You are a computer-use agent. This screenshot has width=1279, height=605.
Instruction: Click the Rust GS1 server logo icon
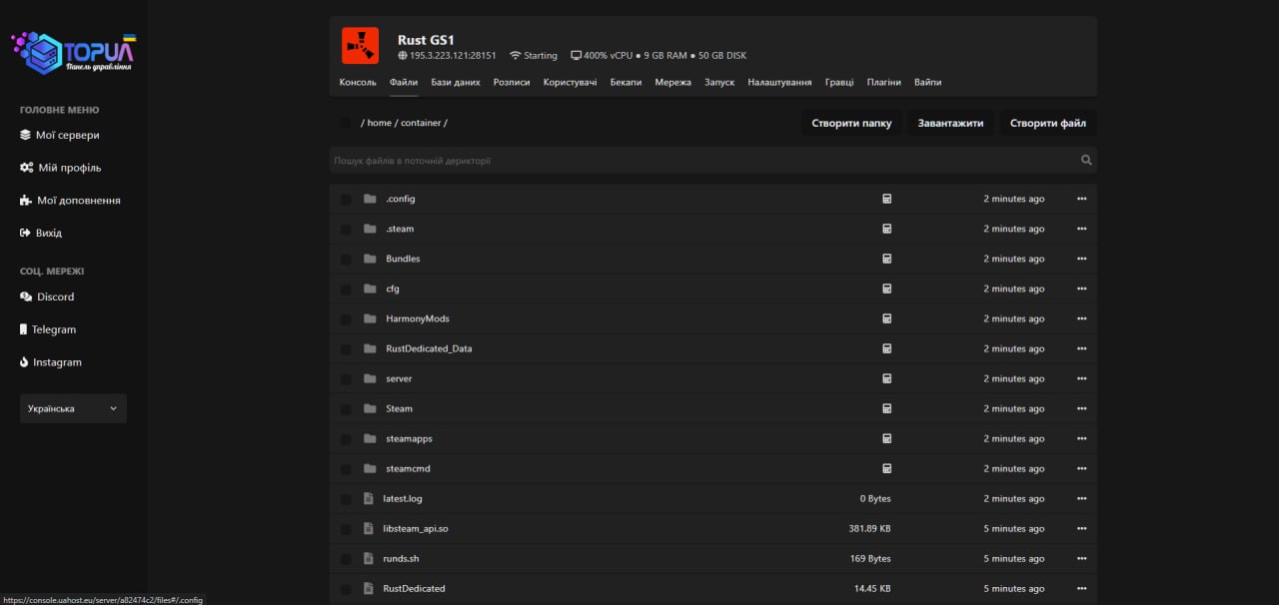[x=360, y=45]
